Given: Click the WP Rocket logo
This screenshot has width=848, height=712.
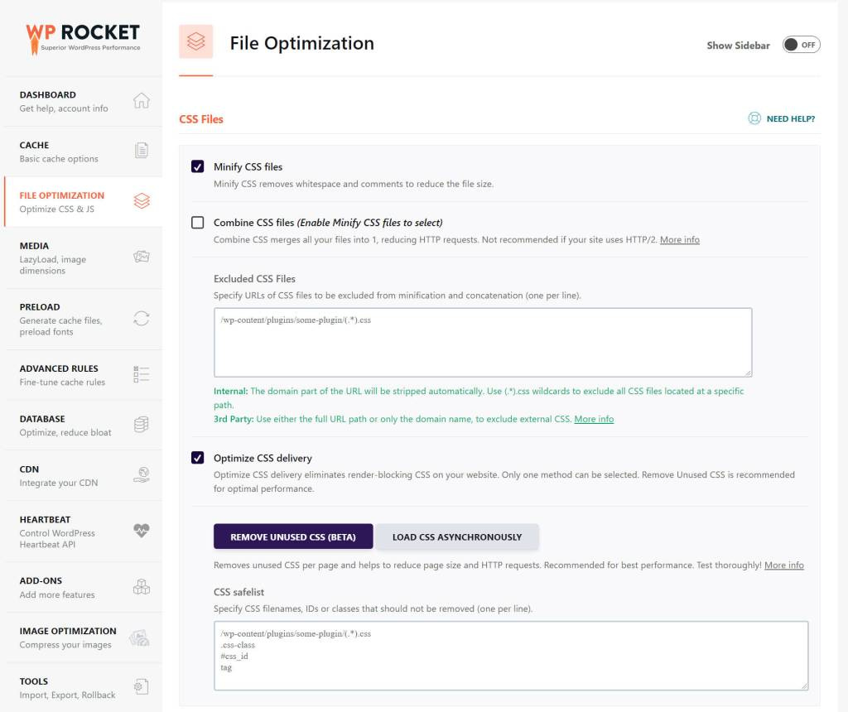Looking at the screenshot, I should coord(83,38).
